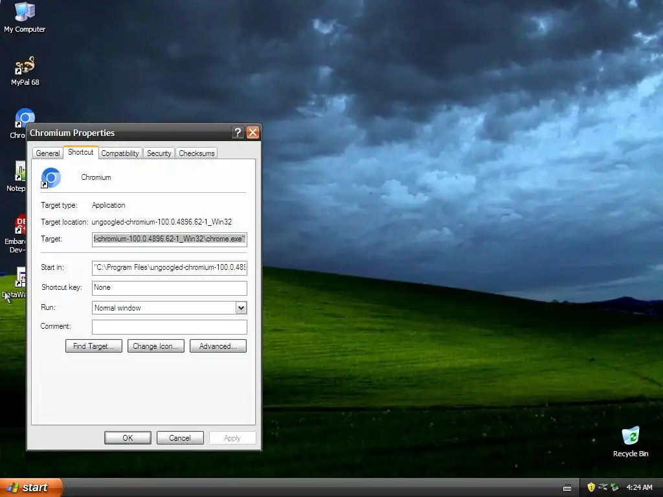
Task: Click the Change Icon button
Action: pyautogui.click(x=156, y=346)
